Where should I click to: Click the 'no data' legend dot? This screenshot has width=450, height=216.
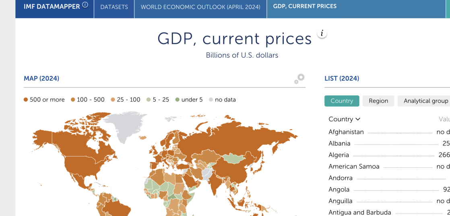[x=211, y=100]
